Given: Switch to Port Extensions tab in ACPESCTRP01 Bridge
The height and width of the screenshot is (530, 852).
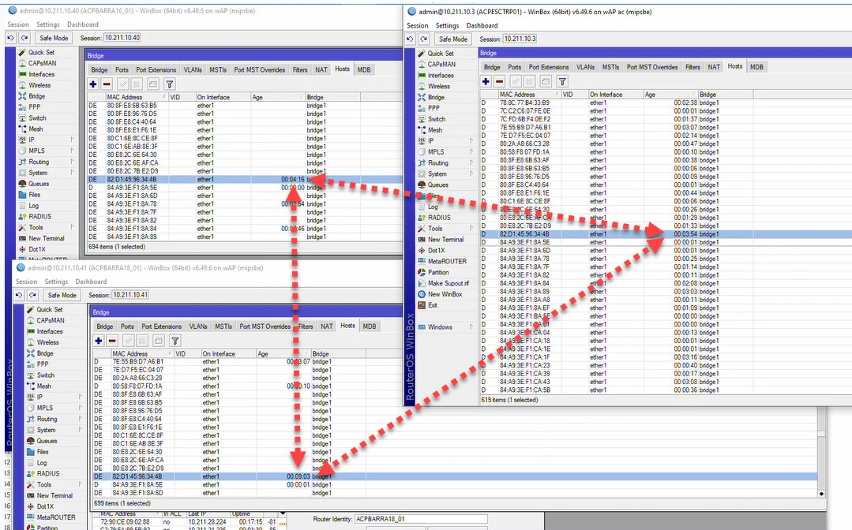Looking at the screenshot, I should [549, 67].
